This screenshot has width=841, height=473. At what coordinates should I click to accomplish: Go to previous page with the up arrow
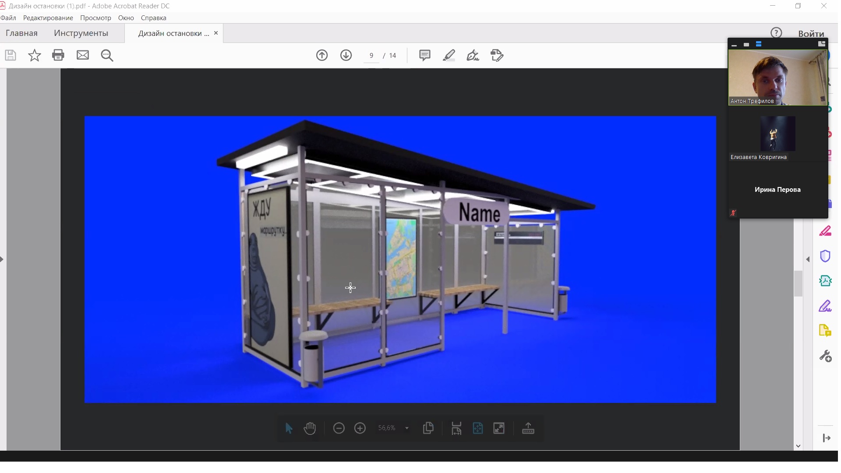tap(322, 55)
